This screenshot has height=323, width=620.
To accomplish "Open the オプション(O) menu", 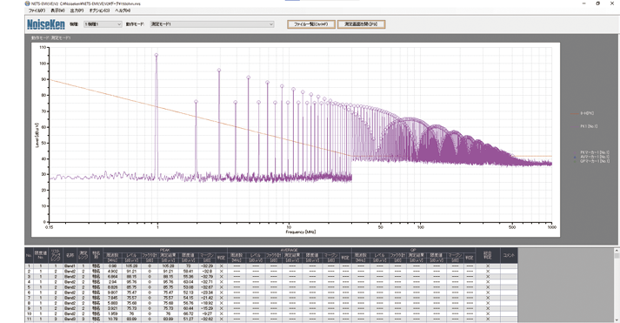I will tap(99, 10).
